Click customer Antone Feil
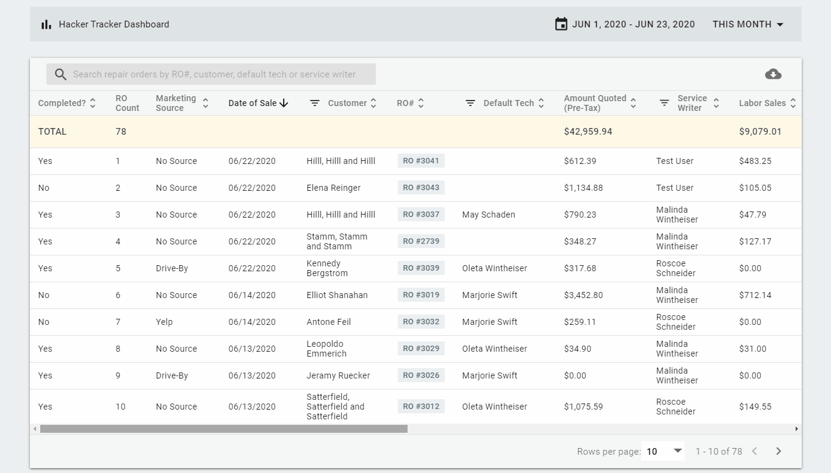The width and height of the screenshot is (831, 473). 329,322
